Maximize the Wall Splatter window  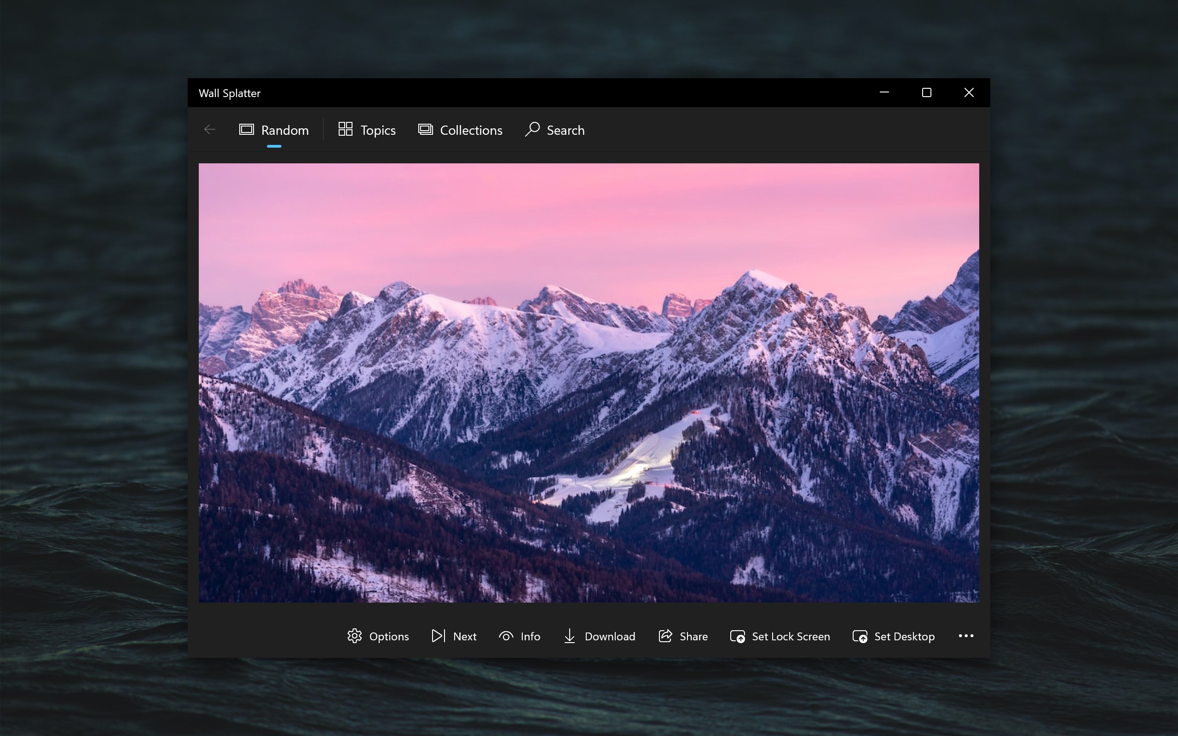(x=926, y=92)
